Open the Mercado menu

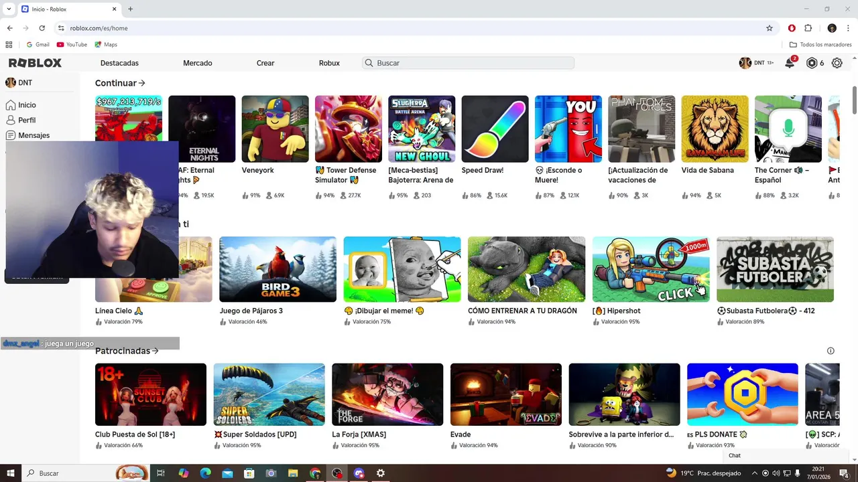[x=198, y=63]
